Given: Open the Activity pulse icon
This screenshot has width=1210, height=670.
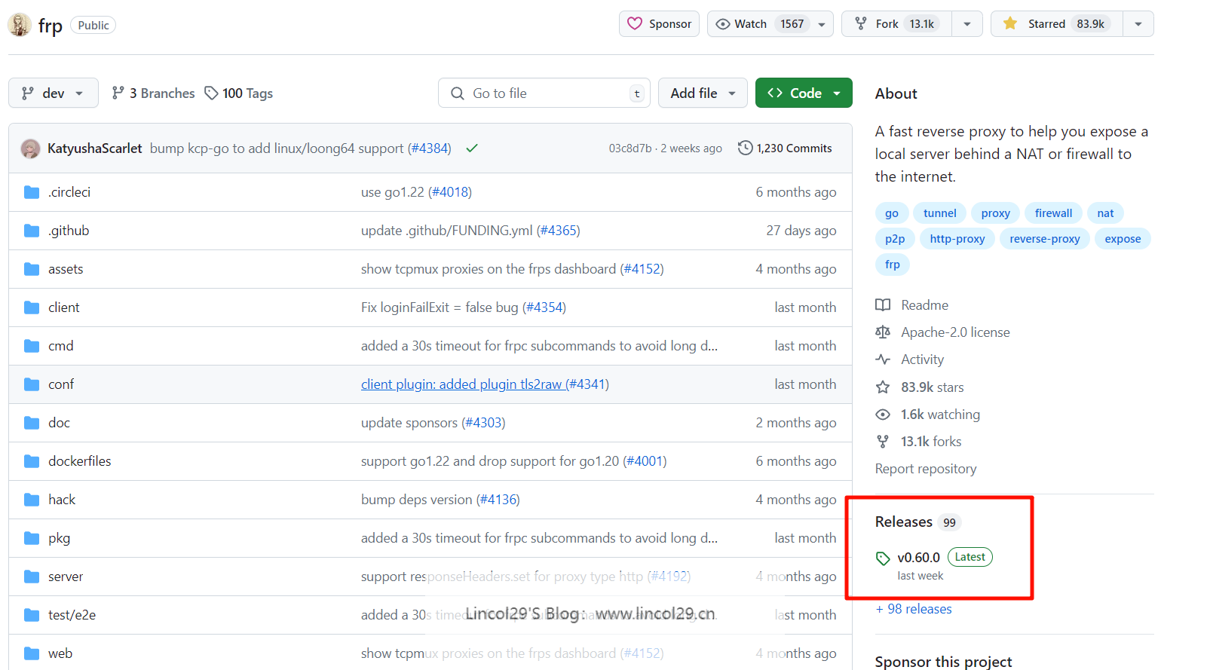Looking at the screenshot, I should 883,359.
